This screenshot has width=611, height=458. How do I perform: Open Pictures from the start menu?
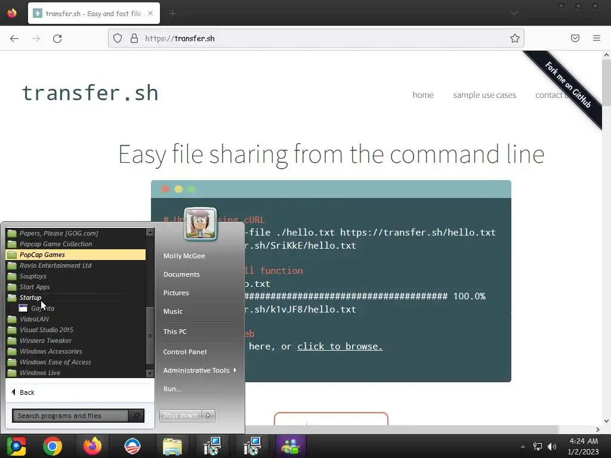(x=176, y=293)
